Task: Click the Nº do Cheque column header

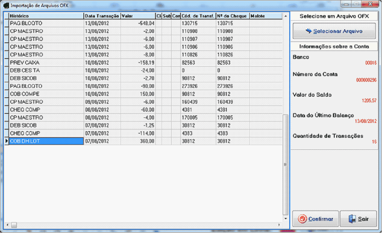Action: [232, 16]
